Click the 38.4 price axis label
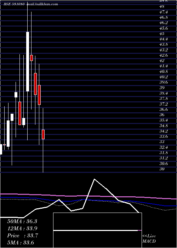 coord(164,93)
